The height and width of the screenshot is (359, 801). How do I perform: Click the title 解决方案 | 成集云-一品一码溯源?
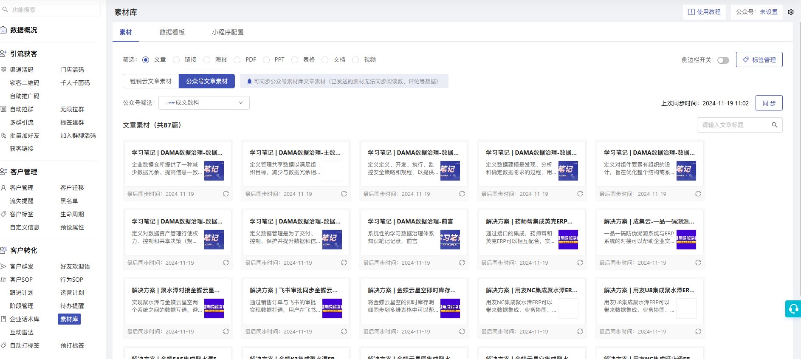click(x=649, y=221)
